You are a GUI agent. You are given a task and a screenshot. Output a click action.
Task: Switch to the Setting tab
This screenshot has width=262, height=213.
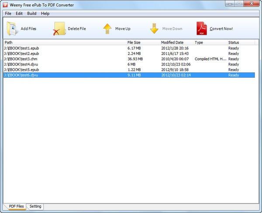(35, 206)
